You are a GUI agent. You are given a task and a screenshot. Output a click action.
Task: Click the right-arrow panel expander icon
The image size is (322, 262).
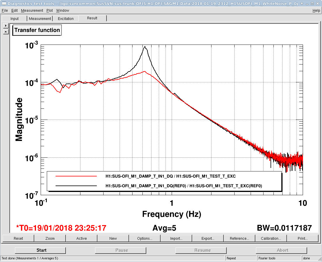6,25
